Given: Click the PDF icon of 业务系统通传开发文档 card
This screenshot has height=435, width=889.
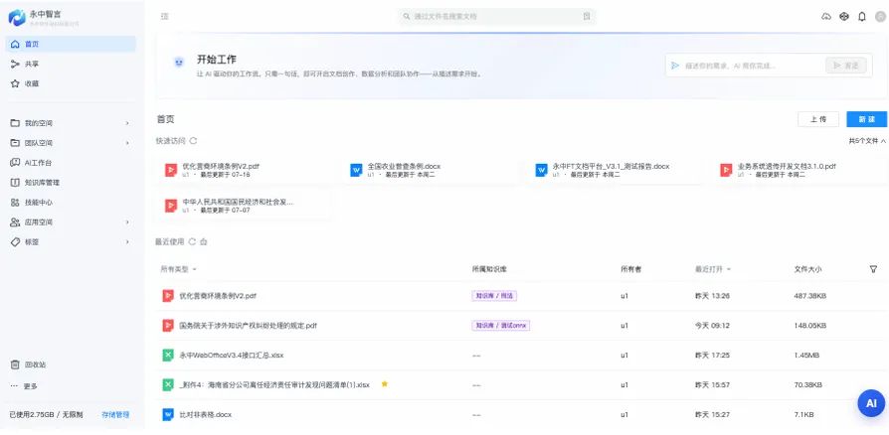Looking at the screenshot, I should point(726,170).
